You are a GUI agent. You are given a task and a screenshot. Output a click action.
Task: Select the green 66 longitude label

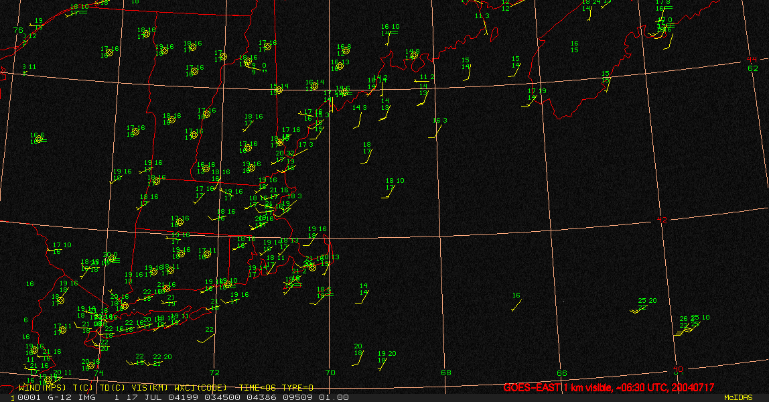point(562,373)
